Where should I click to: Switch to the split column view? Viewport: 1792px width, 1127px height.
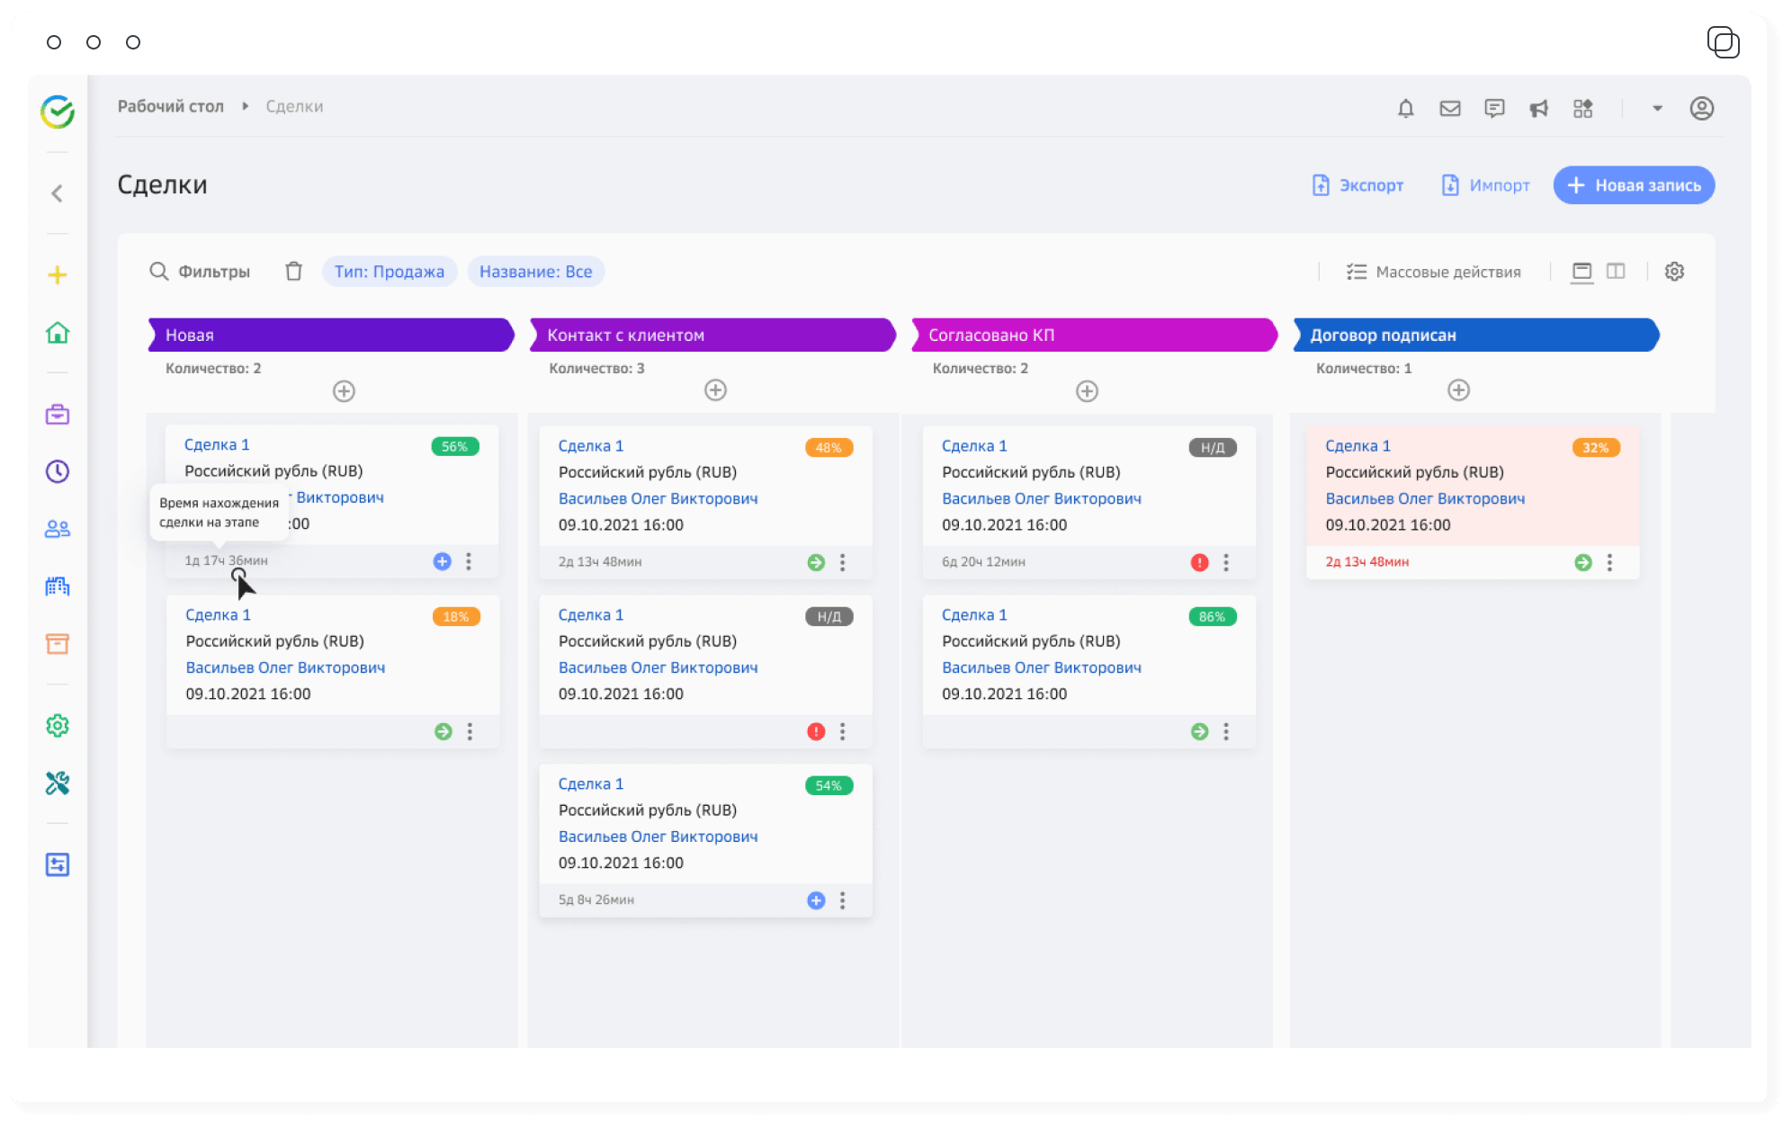pos(1616,272)
